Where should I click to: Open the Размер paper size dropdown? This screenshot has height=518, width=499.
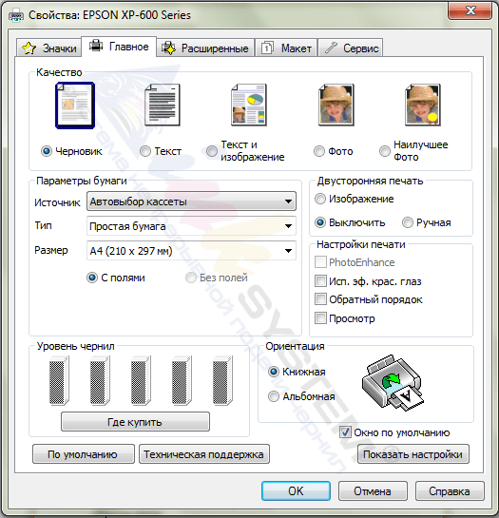point(191,251)
